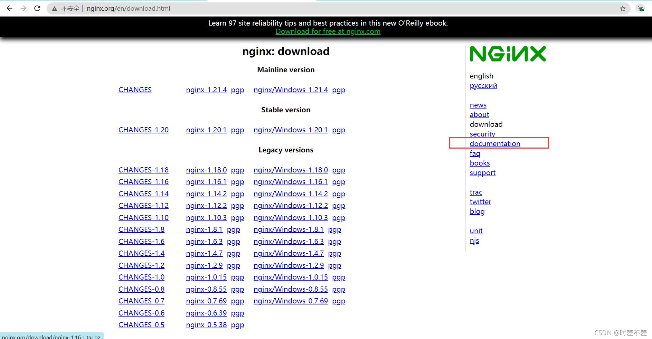The height and width of the screenshot is (339, 652).
Task: Reload the page with the refresh icon
Action: [37, 8]
